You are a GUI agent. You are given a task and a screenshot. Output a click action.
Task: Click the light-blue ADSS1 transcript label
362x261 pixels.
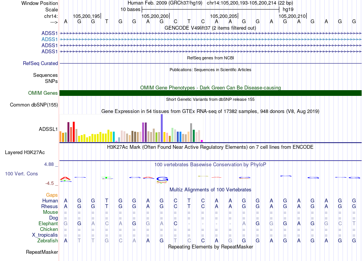click(50, 39)
